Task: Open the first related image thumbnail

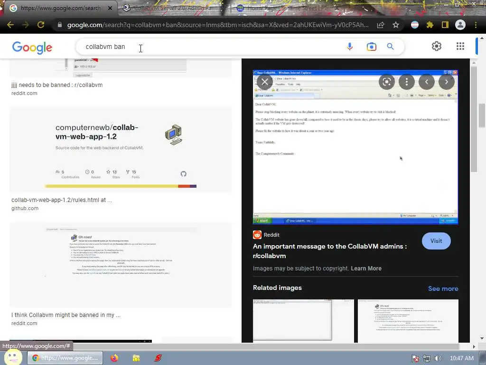Action: click(303, 321)
